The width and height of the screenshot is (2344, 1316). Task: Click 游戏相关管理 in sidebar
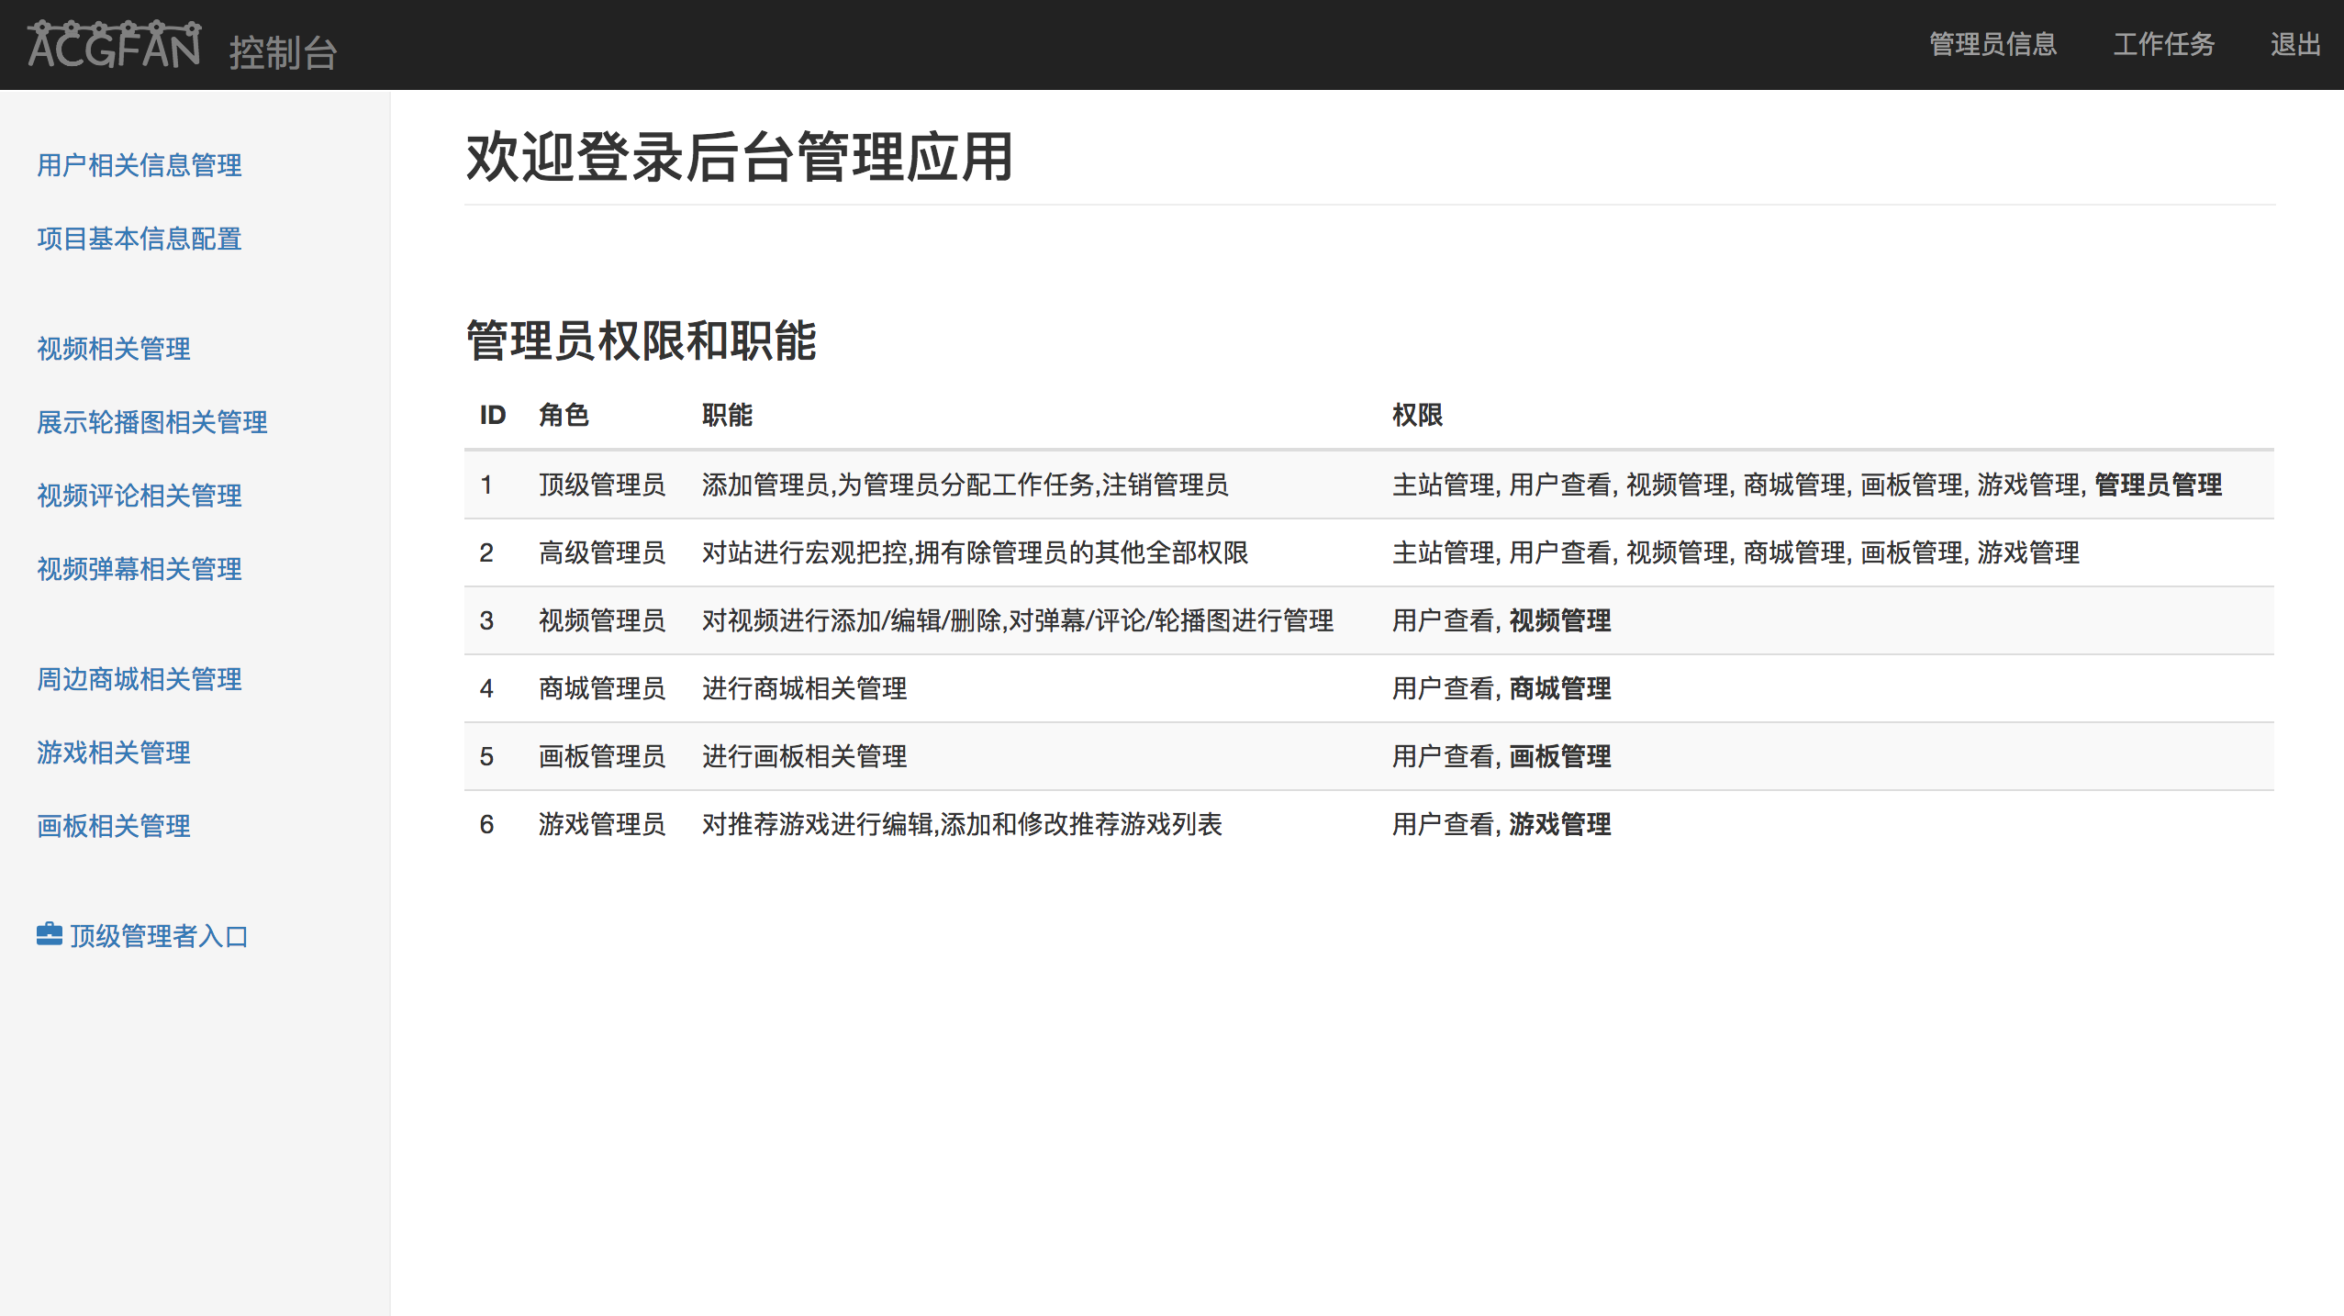[113, 753]
